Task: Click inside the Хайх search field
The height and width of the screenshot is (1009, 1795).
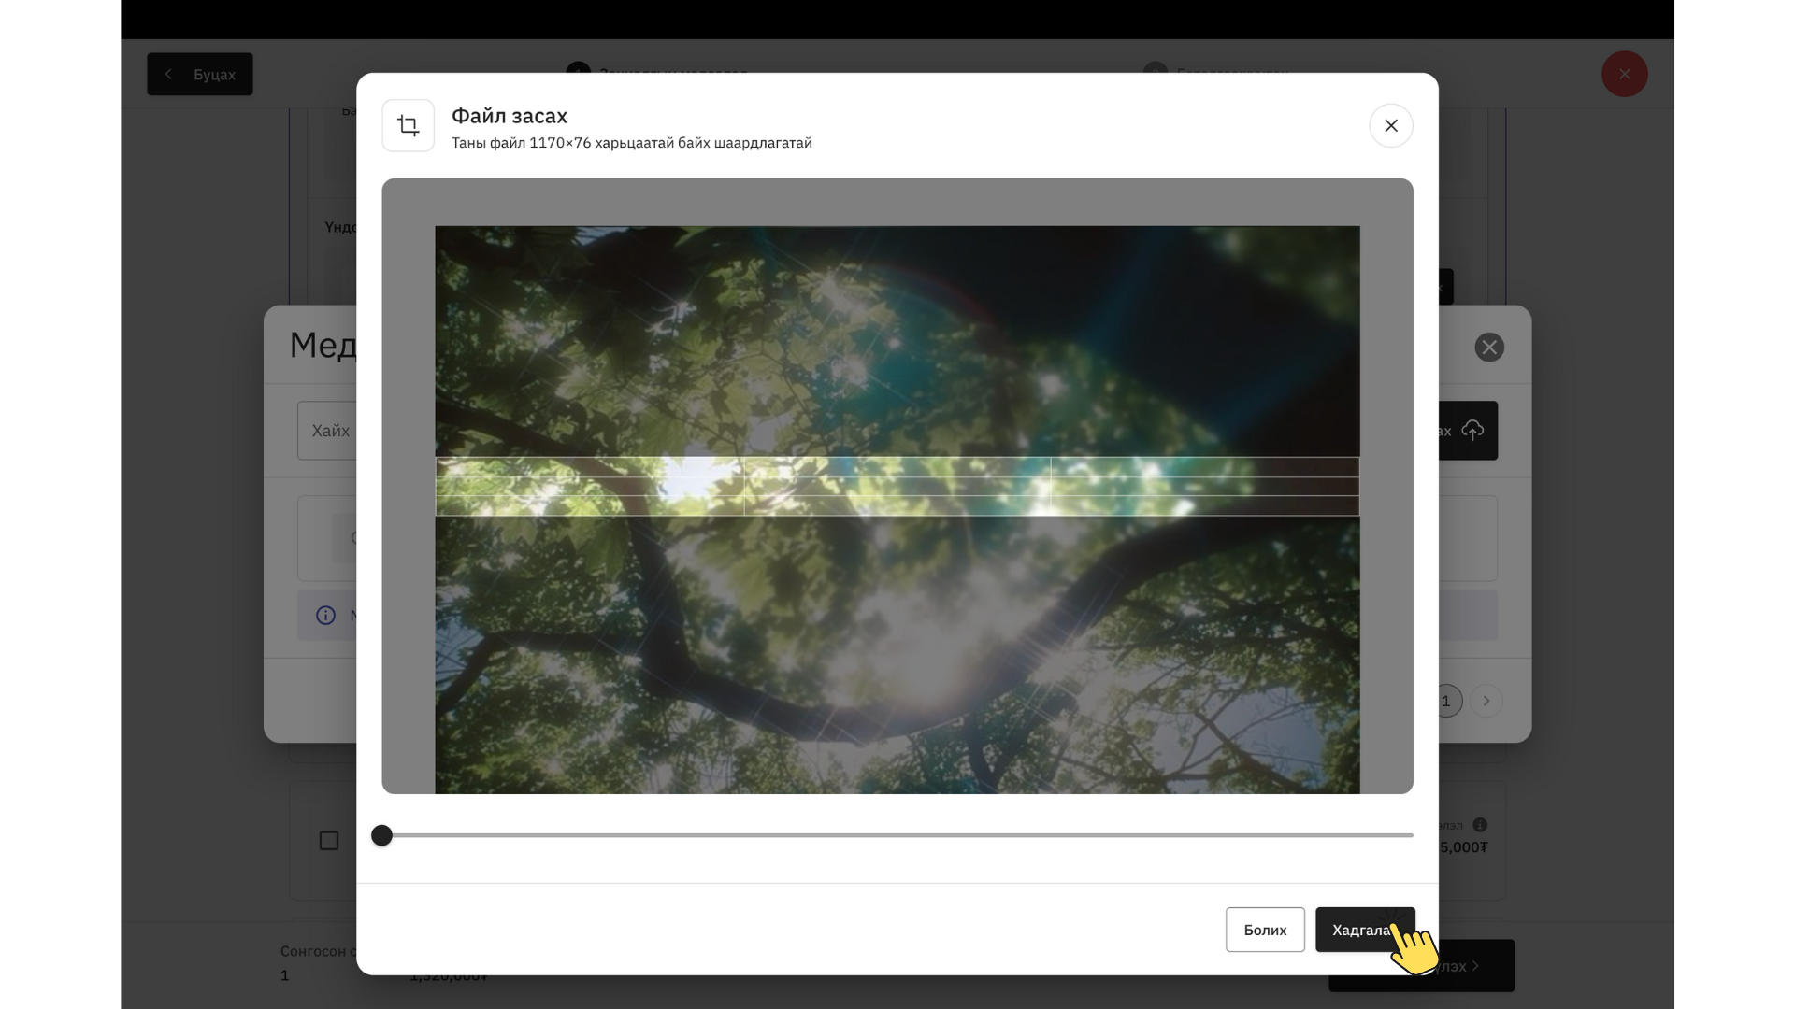Action: click(329, 431)
